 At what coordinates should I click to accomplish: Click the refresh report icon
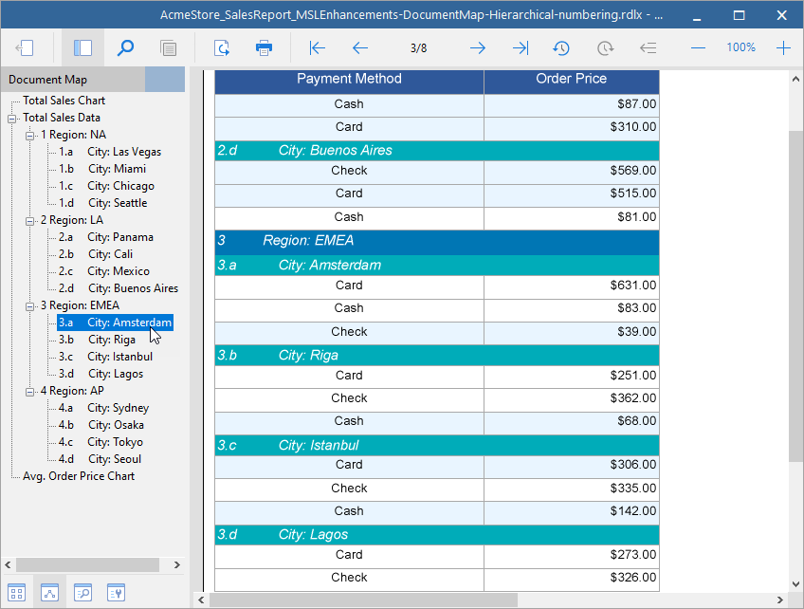click(x=222, y=47)
